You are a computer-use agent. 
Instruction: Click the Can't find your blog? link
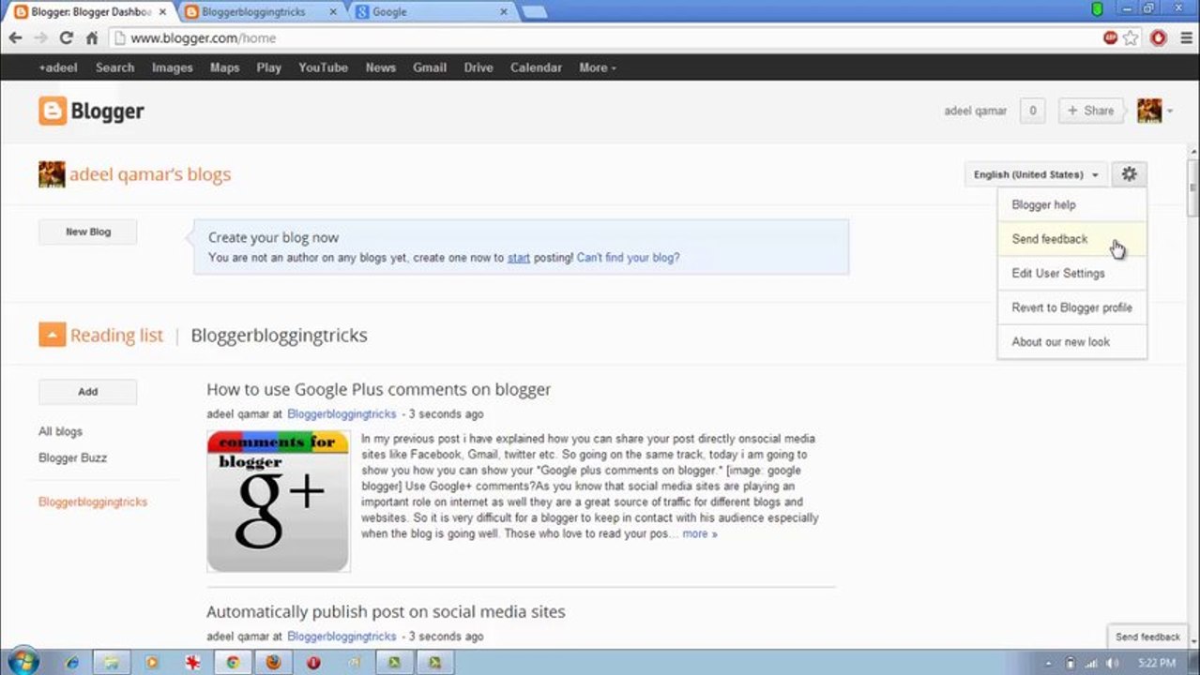[628, 257]
